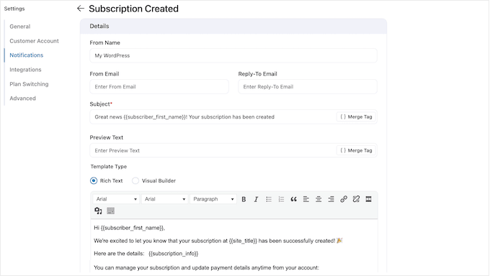Click the From Email input field
This screenshot has width=490, height=276.
click(159, 87)
